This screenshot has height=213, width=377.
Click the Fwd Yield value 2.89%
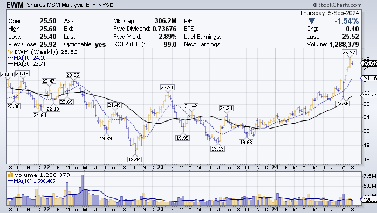tap(168, 37)
